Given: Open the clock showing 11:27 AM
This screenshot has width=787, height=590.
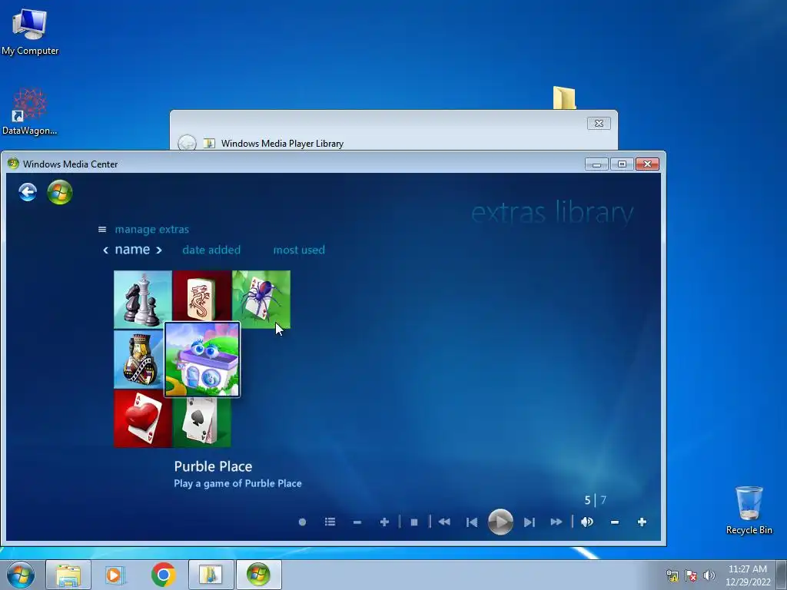Looking at the screenshot, I should pyautogui.click(x=748, y=575).
